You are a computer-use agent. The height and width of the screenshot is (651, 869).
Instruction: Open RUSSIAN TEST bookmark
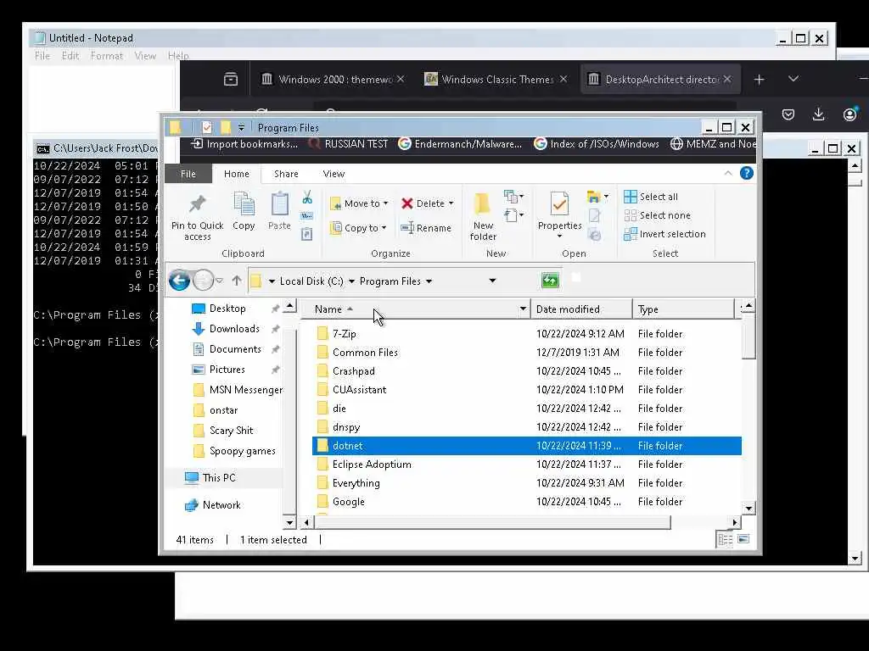tap(348, 144)
